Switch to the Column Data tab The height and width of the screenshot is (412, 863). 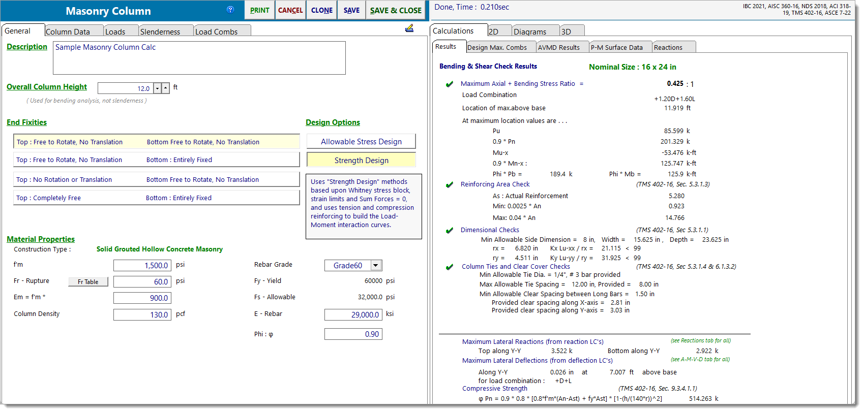[68, 31]
